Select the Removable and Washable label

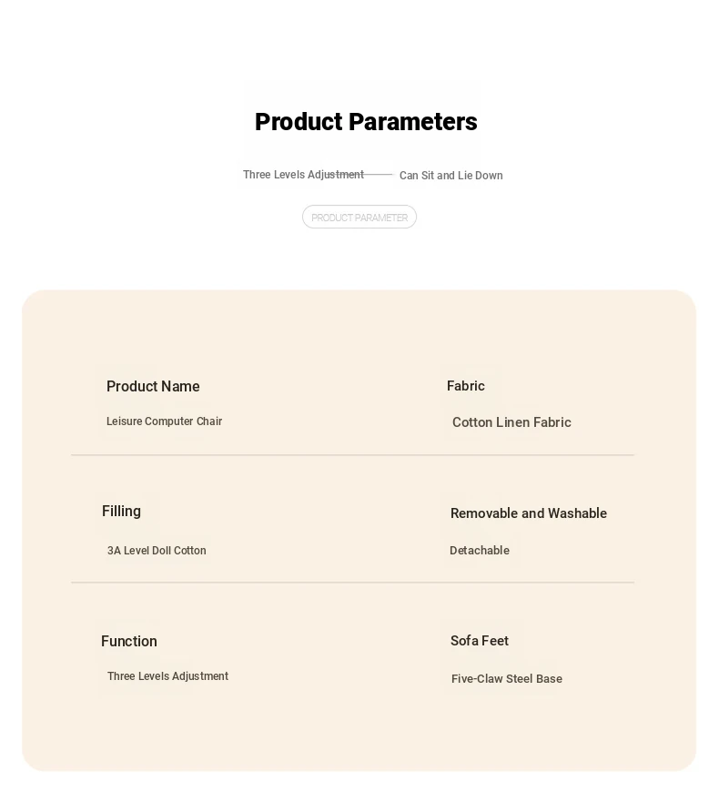529,513
